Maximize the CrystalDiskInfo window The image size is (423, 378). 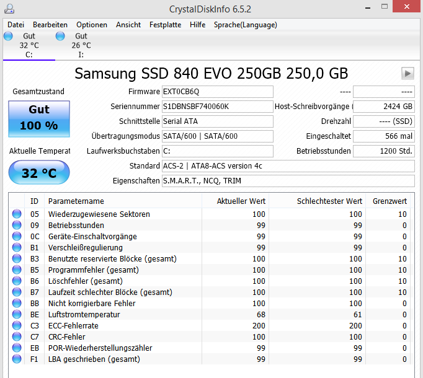pos(385,6)
